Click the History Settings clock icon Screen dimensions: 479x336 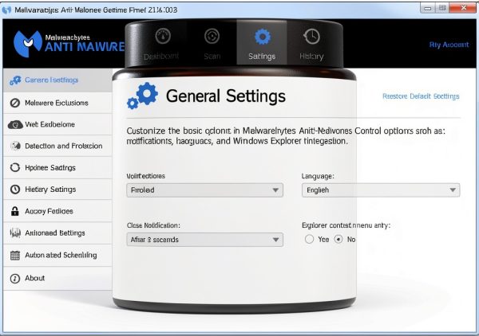click(15, 189)
